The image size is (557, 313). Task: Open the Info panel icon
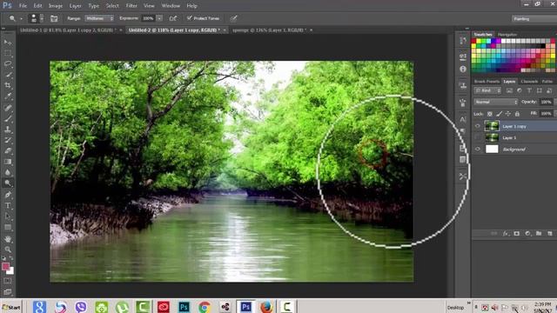(x=462, y=70)
